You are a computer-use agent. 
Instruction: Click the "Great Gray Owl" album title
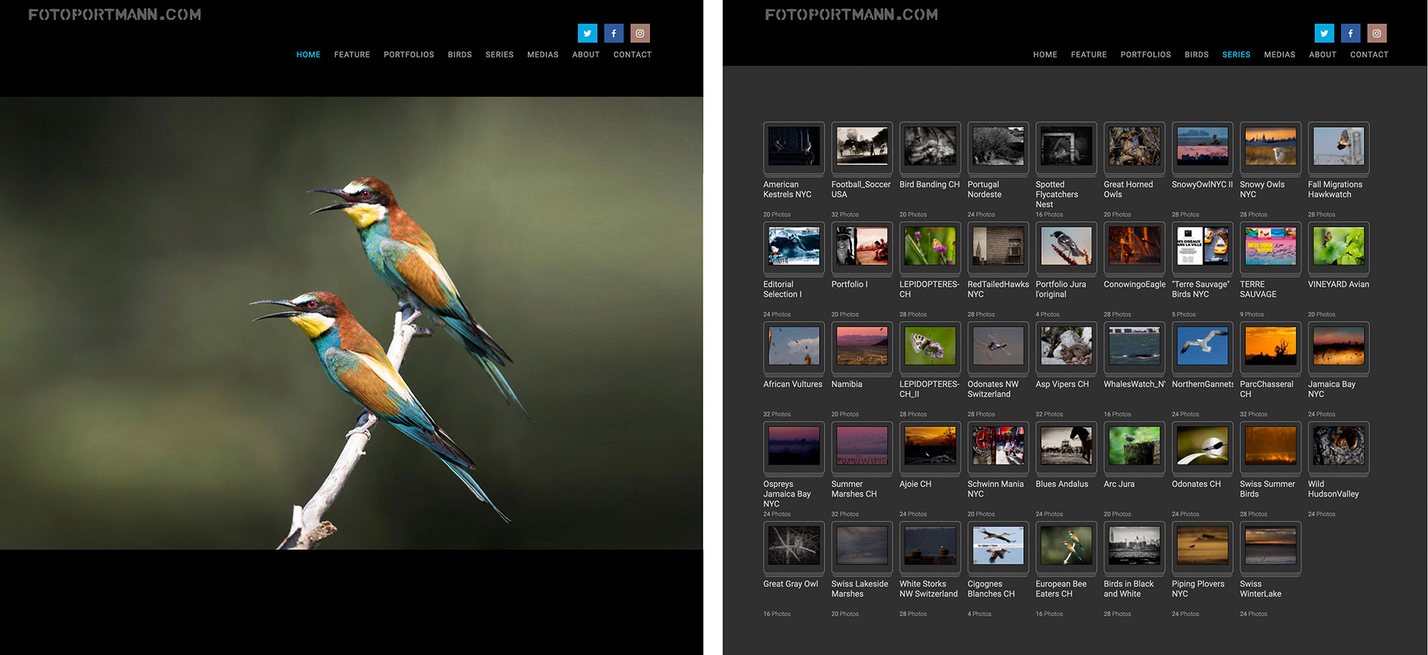(x=790, y=584)
